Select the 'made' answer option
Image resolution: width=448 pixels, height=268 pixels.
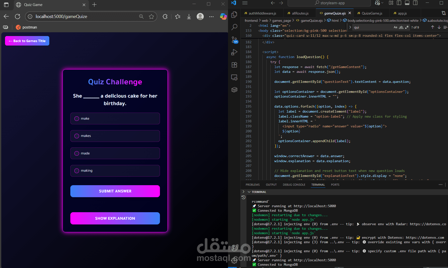coord(115,153)
